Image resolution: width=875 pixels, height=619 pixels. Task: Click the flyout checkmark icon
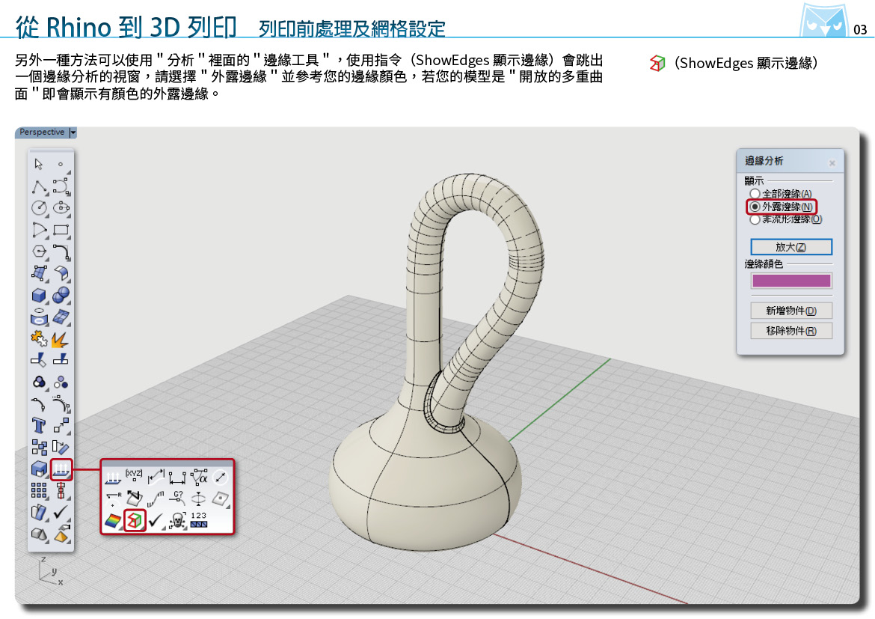[156, 521]
